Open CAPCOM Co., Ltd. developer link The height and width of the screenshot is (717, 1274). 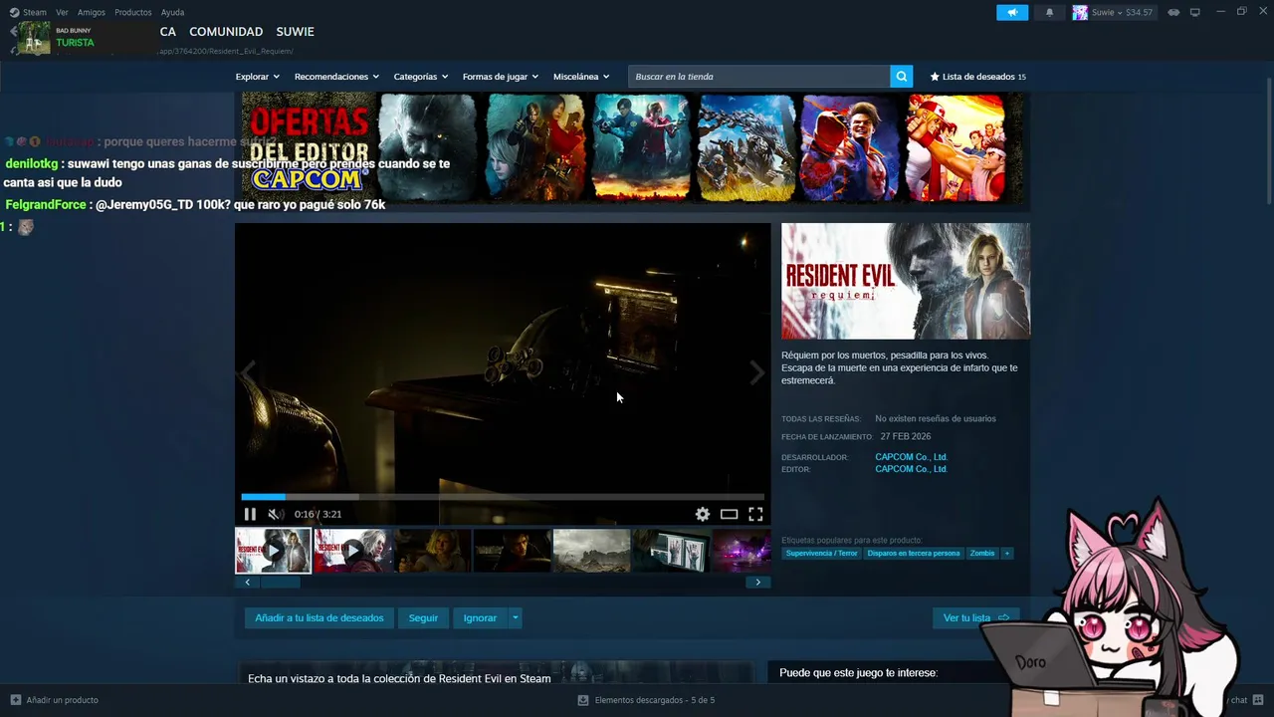pyautogui.click(x=911, y=457)
